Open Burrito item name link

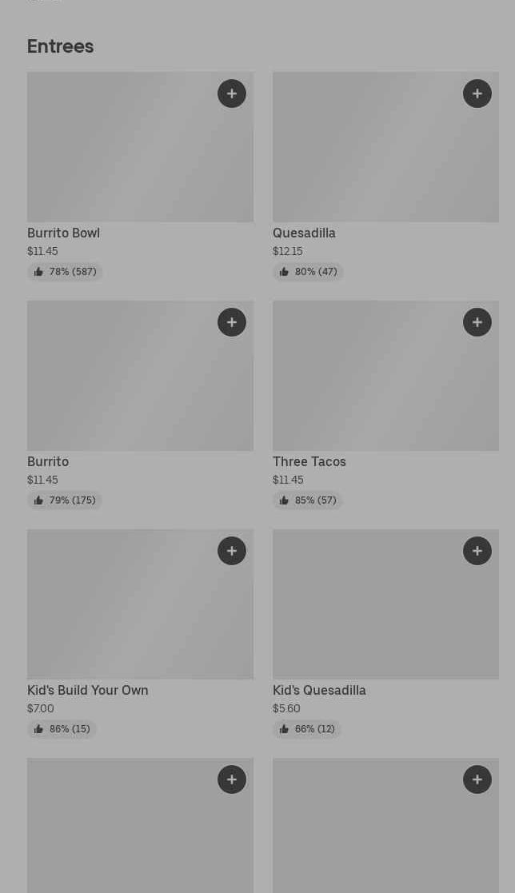point(48,461)
